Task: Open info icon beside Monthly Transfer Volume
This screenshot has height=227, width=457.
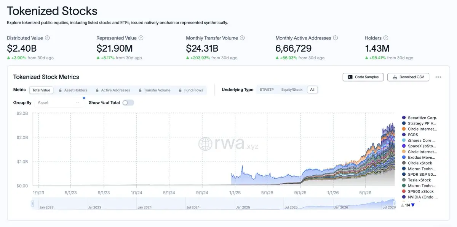Action: pos(242,38)
